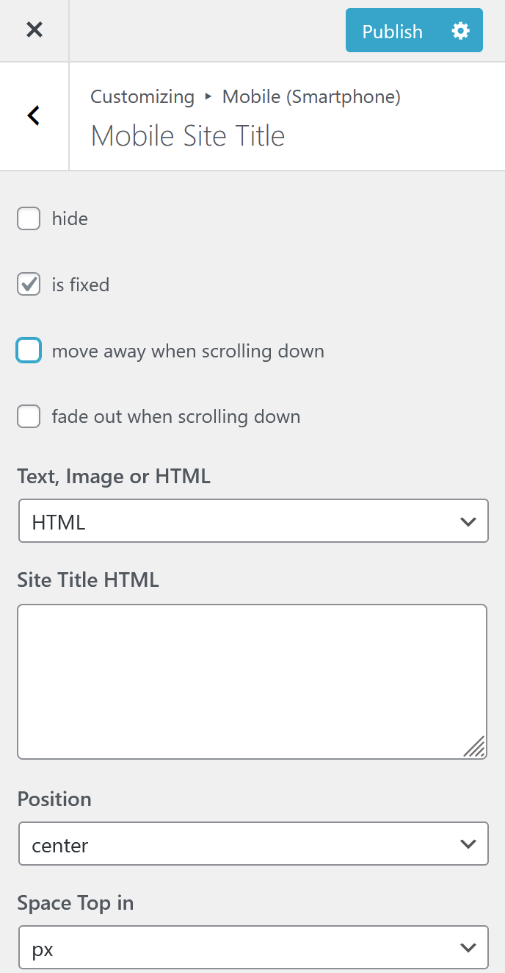Open the Text, Image or HTML dropdown
Viewport: 505px width, 973px height.
click(253, 521)
